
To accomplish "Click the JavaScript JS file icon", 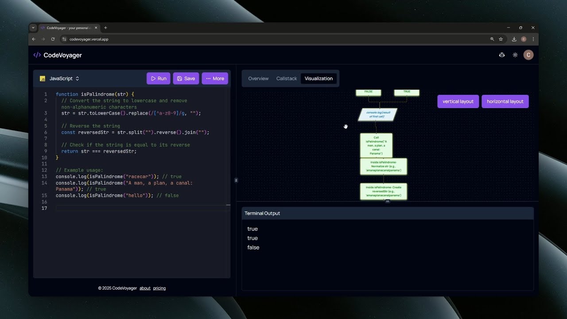I will (x=43, y=78).
